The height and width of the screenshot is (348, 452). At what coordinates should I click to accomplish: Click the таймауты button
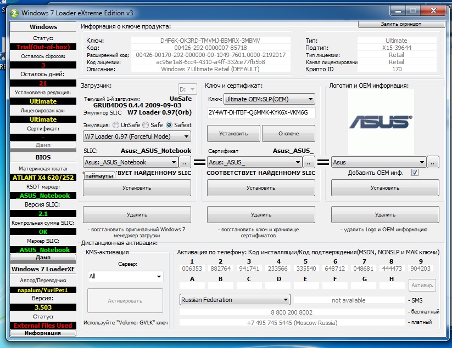coord(99,176)
